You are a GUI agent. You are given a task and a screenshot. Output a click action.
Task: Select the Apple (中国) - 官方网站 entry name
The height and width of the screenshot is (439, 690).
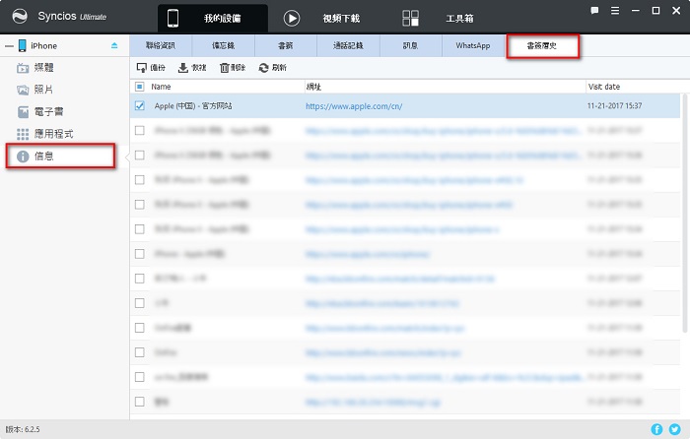pos(193,106)
